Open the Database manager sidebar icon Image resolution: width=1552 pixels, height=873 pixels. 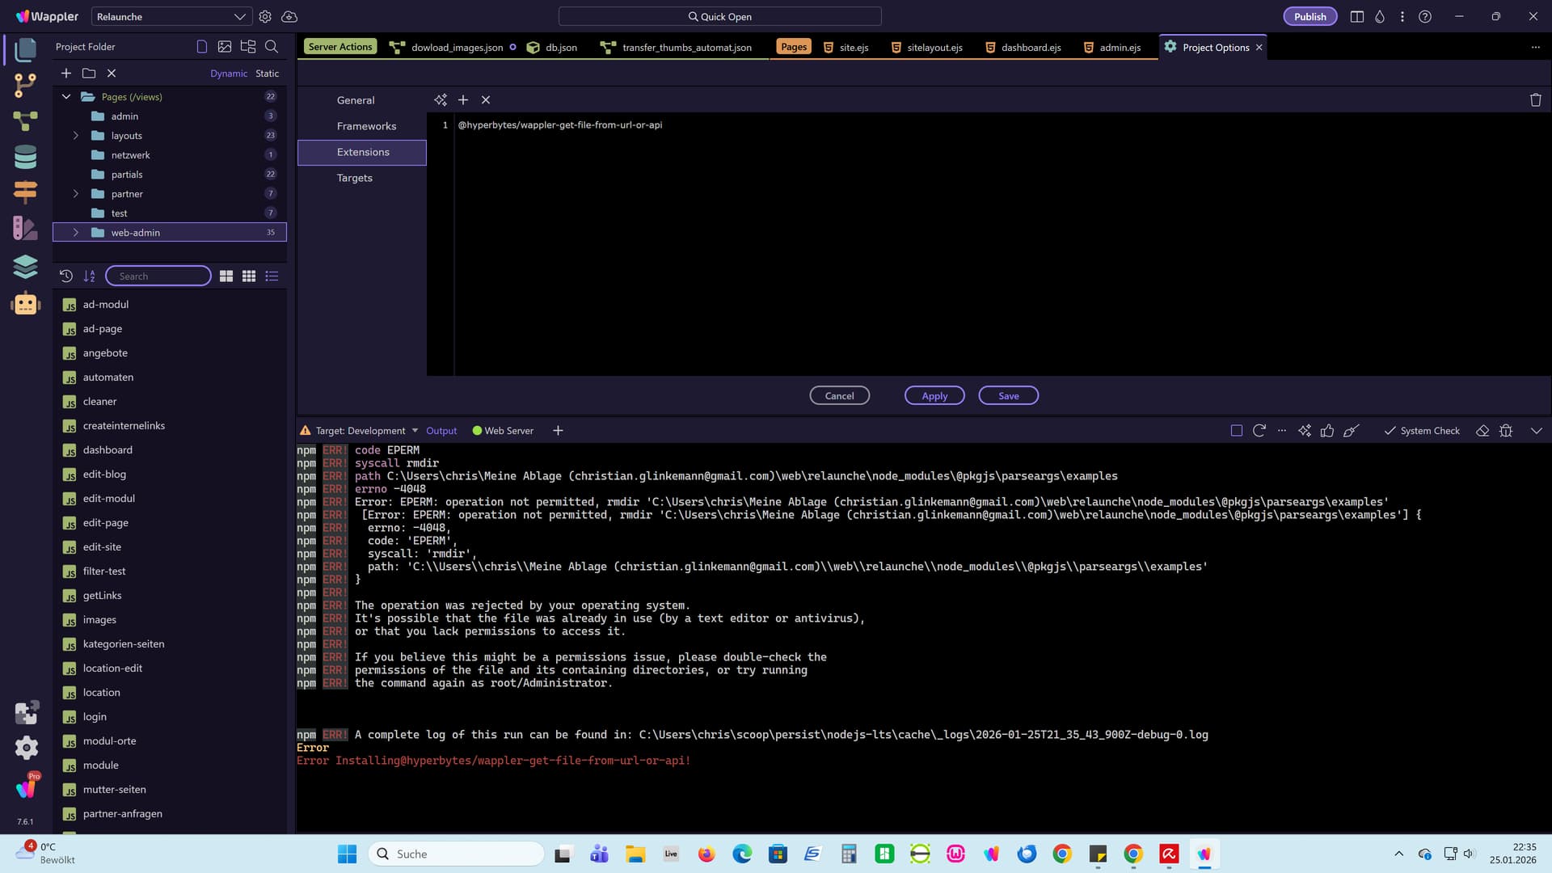pos(25,157)
